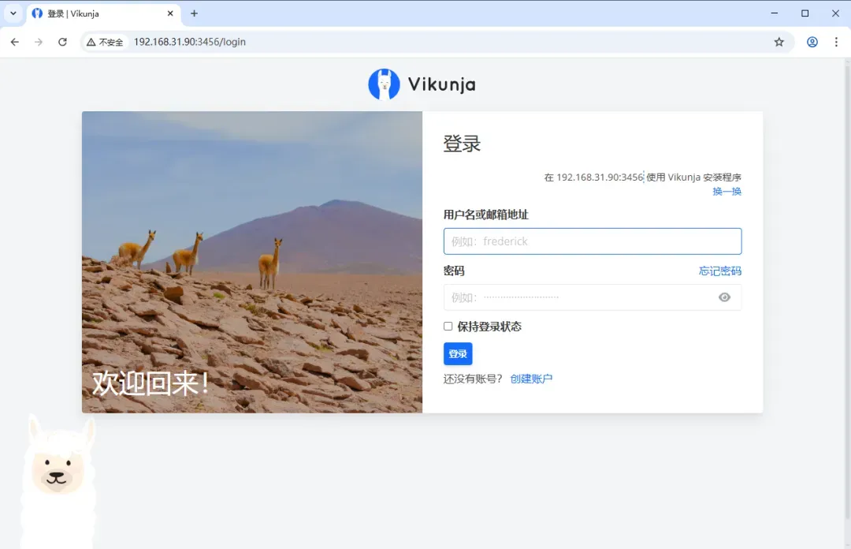Open the Chrome three-dot menu
Image resolution: width=851 pixels, height=549 pixels.
pyautogui.click(x=836, y=42)
